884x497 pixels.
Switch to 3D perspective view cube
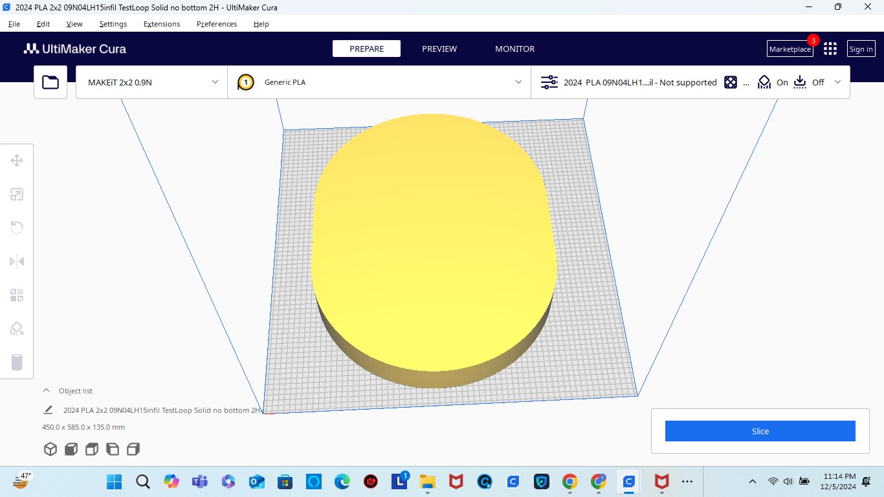(50, 449)
